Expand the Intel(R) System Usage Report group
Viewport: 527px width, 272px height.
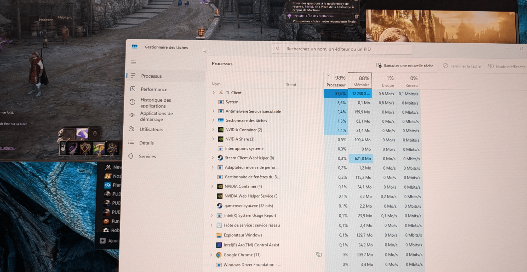click(212, 215)
